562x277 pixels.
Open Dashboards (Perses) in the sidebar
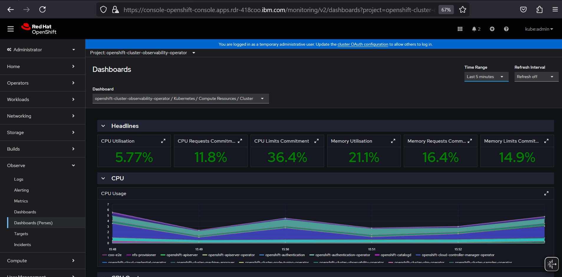[33, 223]
